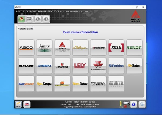The image size is (162, 115).
Task: Open help with question mark button
Action: (x=134, y=104)
